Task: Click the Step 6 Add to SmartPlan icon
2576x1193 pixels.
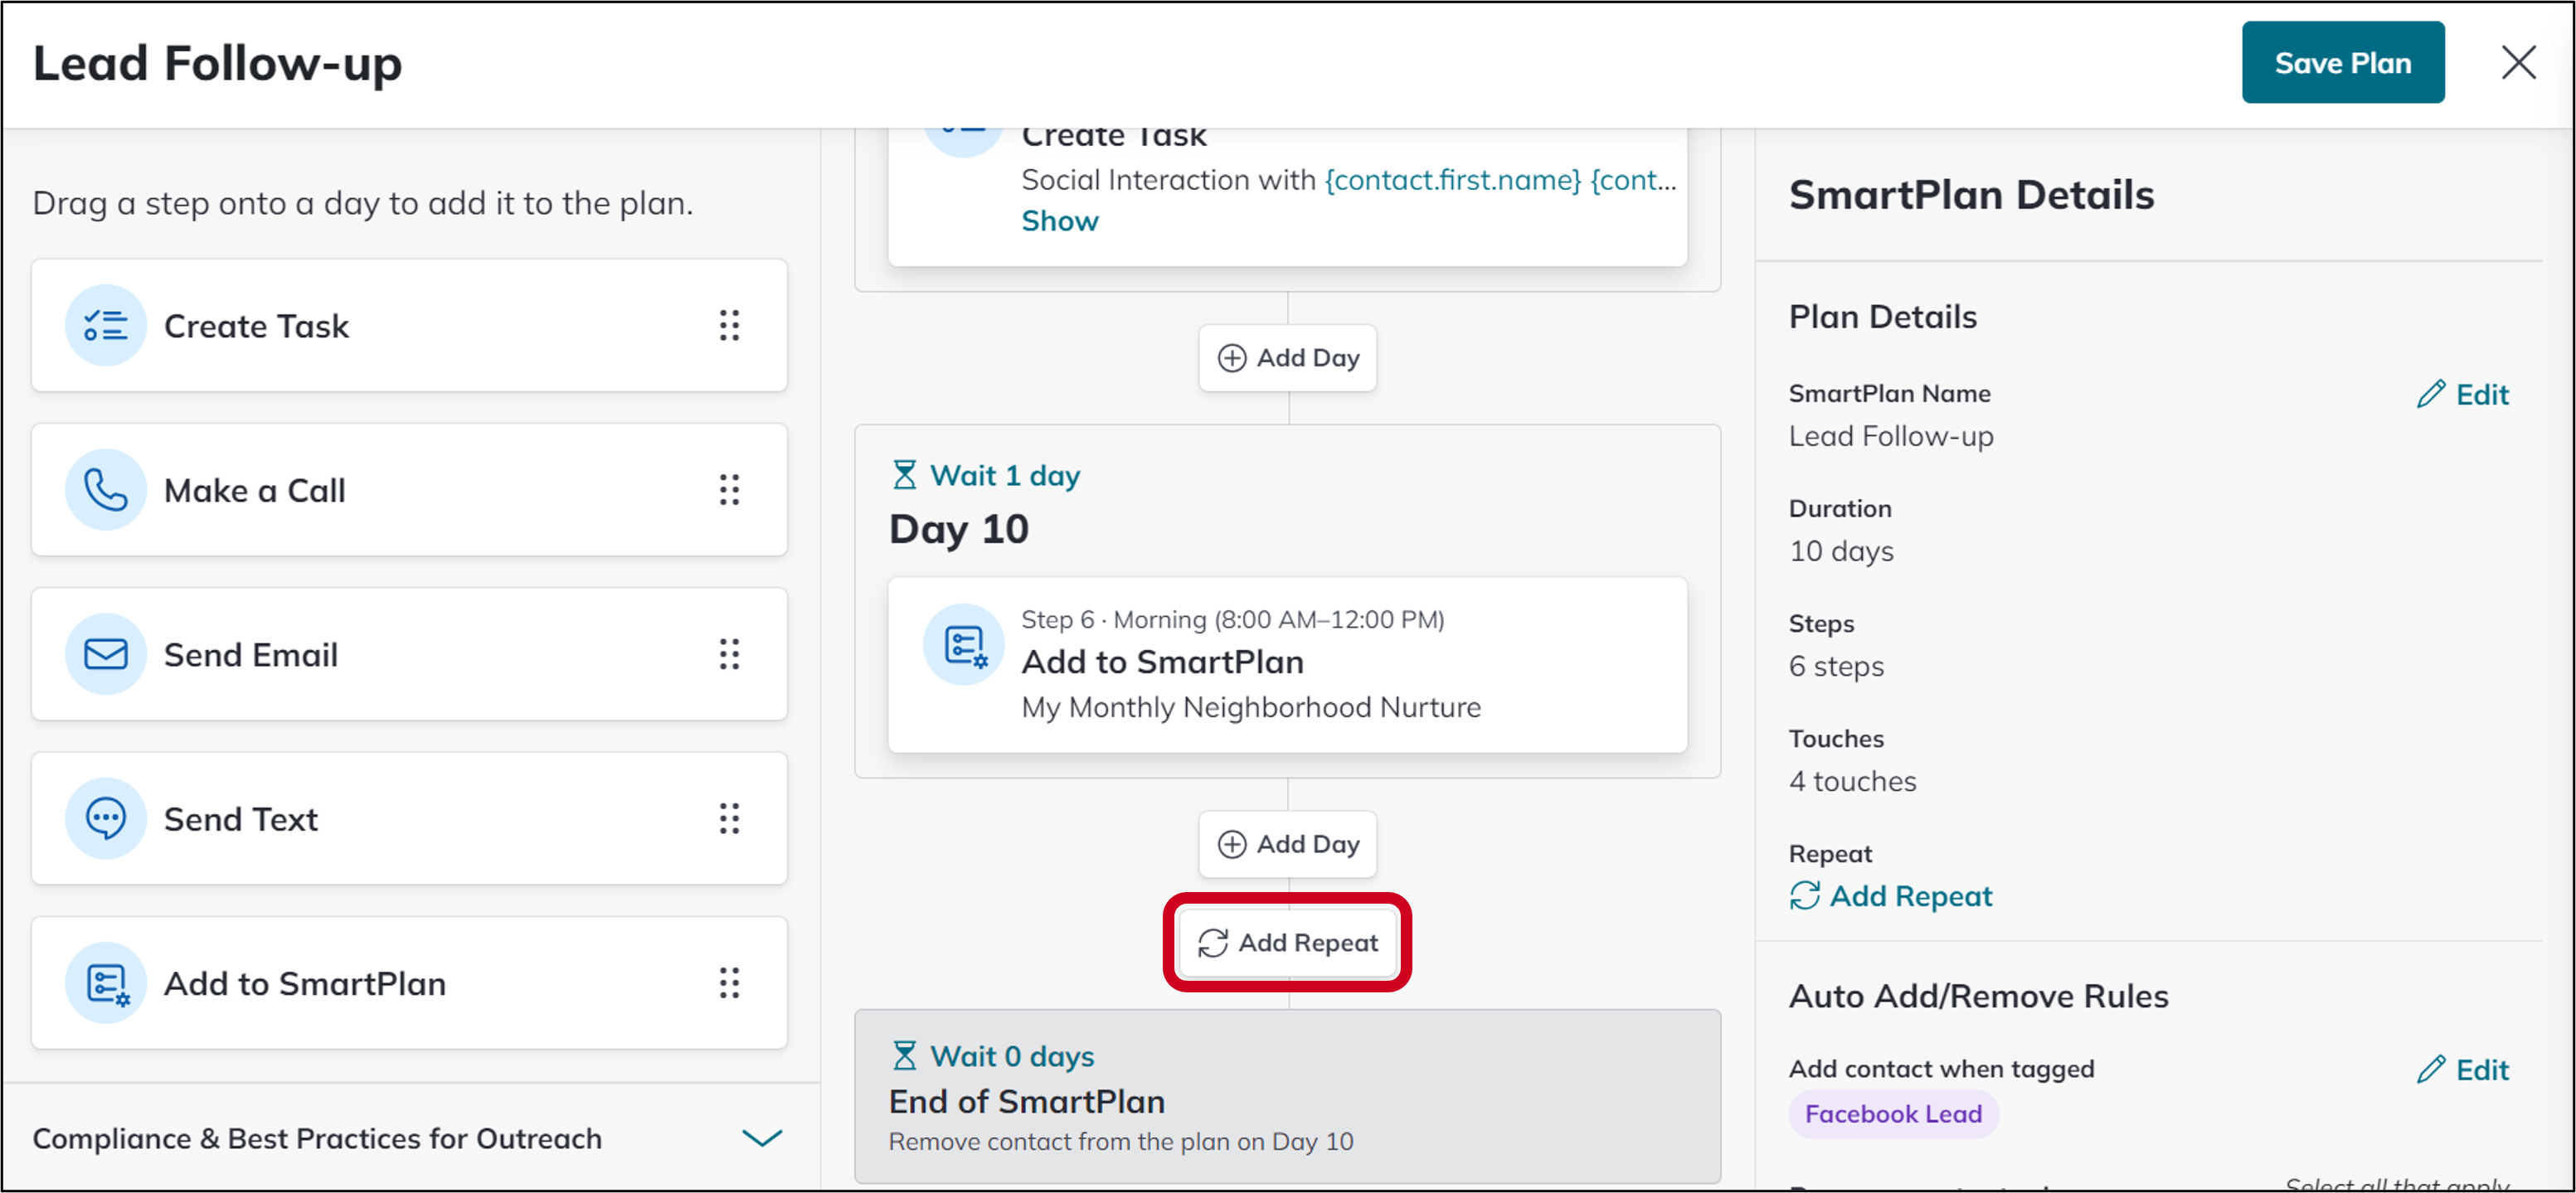Action: [x=964, y=646]
